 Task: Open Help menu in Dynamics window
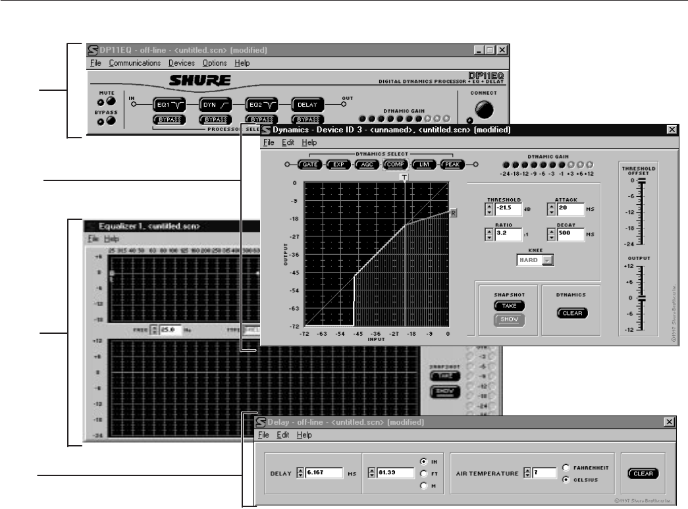[x=309, y=143]
